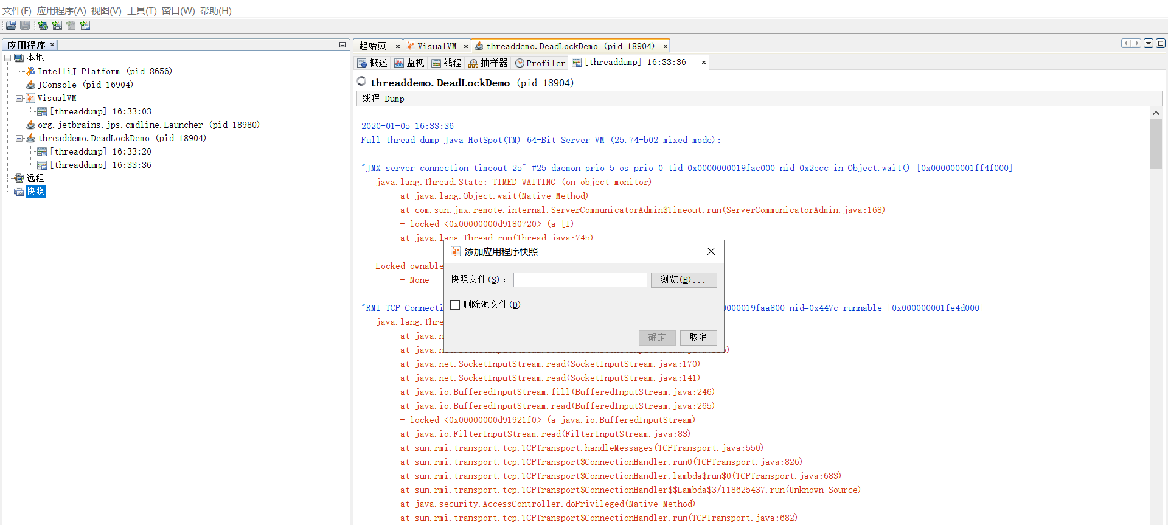Collapse the VisualVM tree node

[x=19, y=98]
